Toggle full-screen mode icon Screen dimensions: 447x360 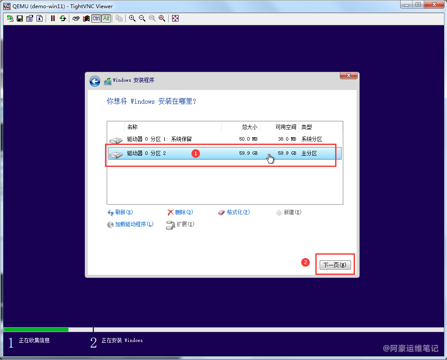[x=175, y=18]
